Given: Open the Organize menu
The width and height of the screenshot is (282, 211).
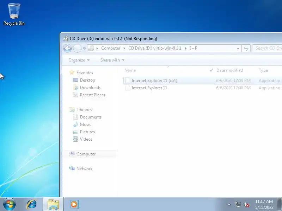Looking at the screenshot, I should [79, 60].
